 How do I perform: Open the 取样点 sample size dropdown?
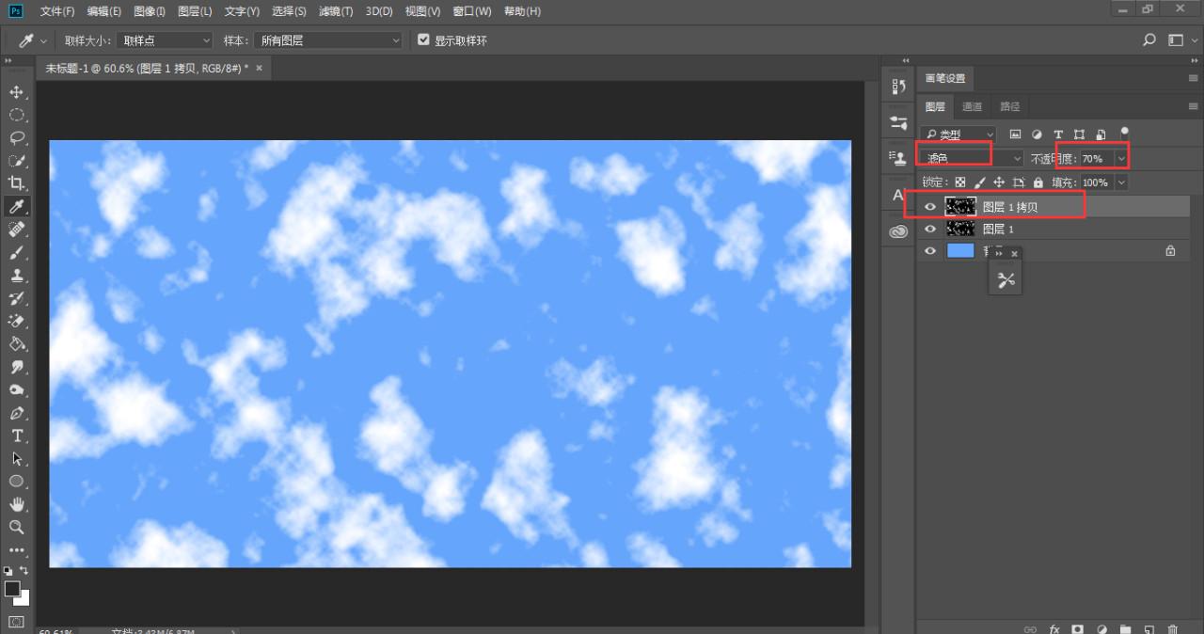click(x=166, y=40)
